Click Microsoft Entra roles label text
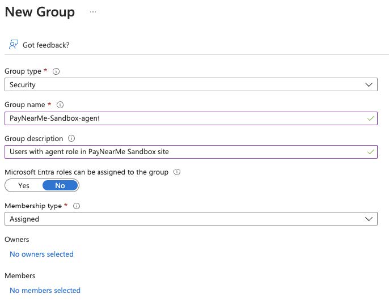The image size is (389, 302). pyautogui.click(x=87, y=172)
